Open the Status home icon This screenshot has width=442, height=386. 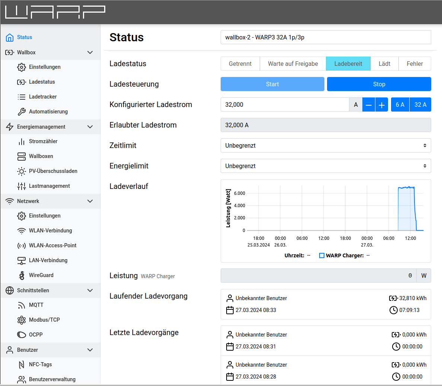click(x=10, y=37)
